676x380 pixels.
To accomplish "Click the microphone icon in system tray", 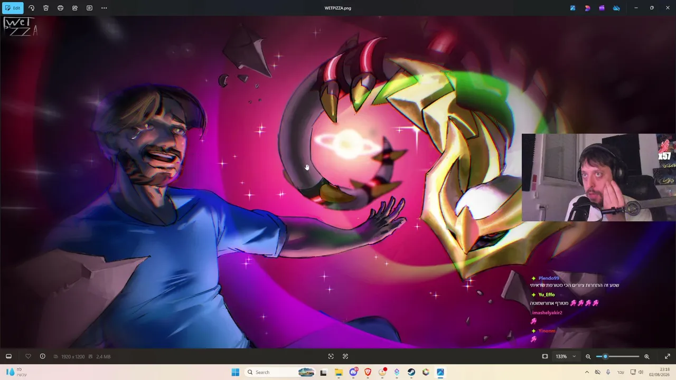I will tap(608, 372).
